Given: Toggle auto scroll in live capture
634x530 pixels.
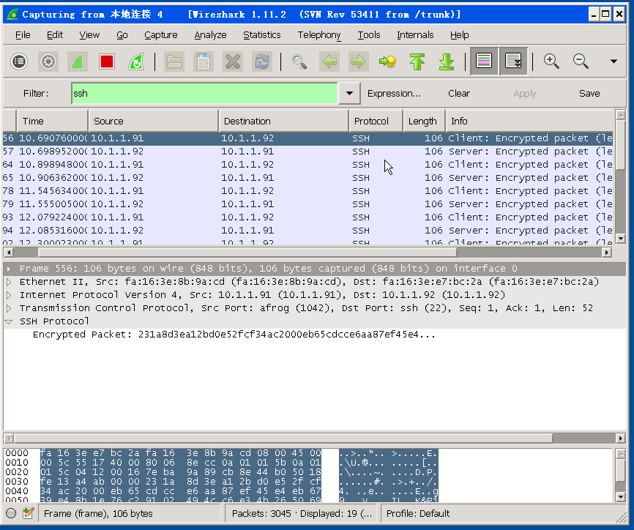Looking at the screenshot, I should coord(513,61).
